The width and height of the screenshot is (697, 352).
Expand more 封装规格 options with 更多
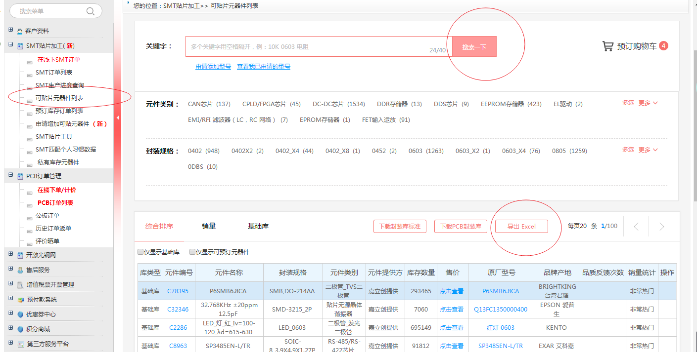click(648, 150)
